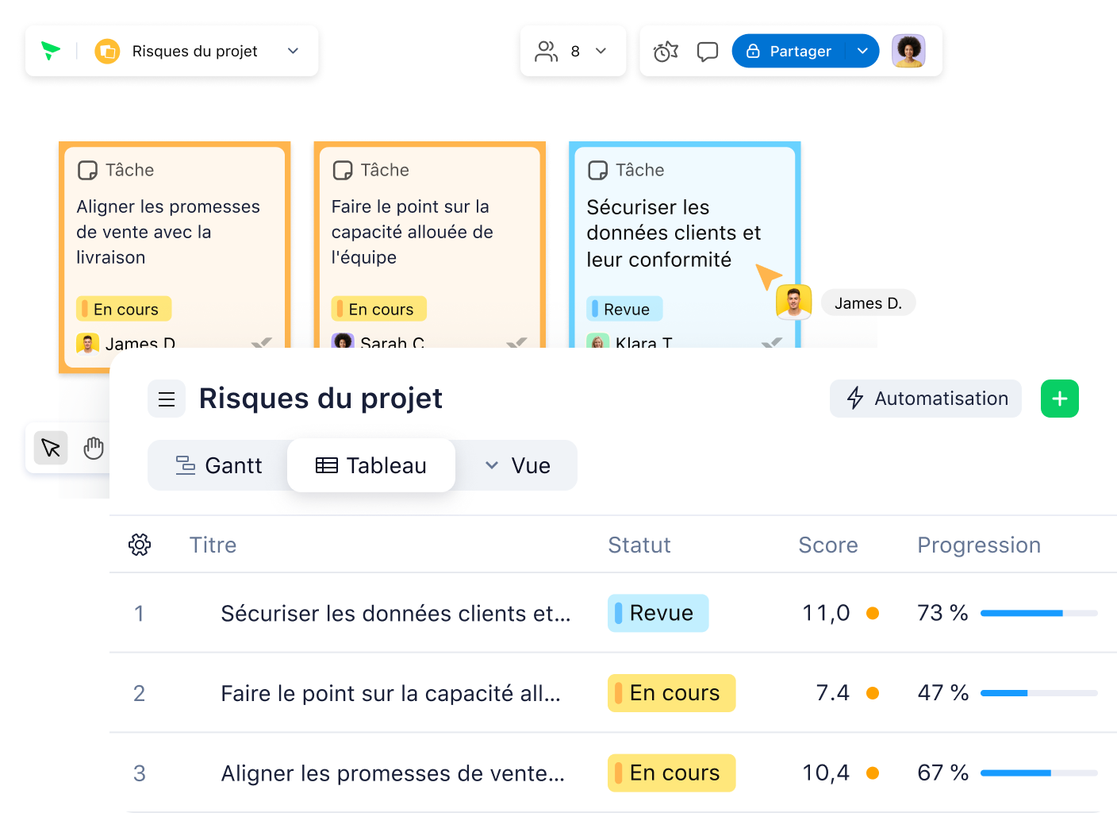The image size is (1117, 813).
Task: Click score value 11,0
Action: [826, 613]
